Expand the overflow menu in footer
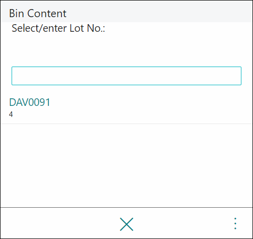 click(x=235, y=223)
